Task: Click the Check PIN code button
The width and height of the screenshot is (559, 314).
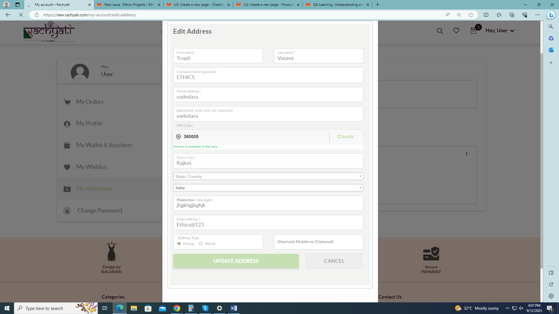Action: pyautogui.click(x=345, y=137)
